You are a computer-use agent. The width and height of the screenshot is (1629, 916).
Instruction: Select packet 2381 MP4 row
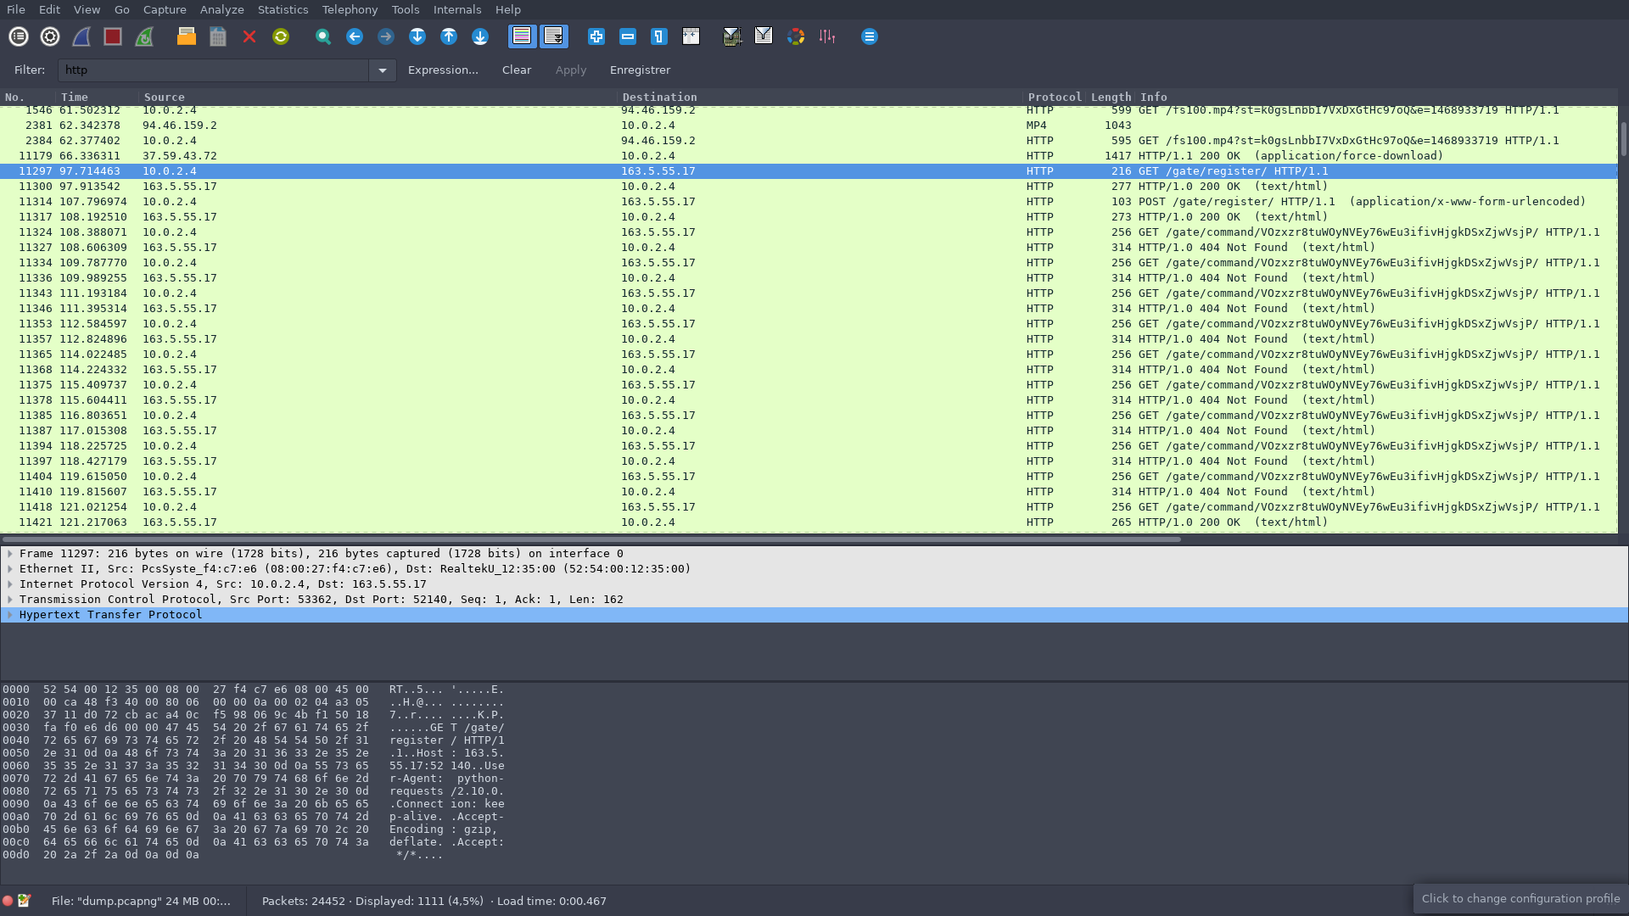pos(809,126)
